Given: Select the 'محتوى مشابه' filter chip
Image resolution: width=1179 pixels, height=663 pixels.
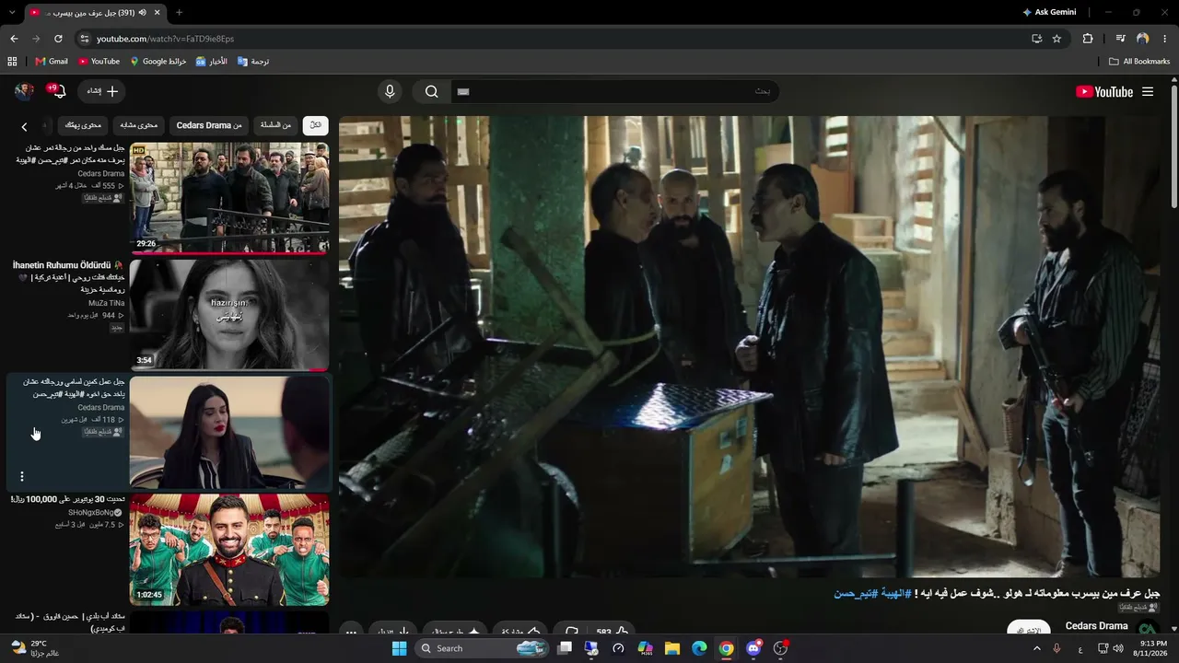Looking at the screenshot, I should click(x=139, y=125).
